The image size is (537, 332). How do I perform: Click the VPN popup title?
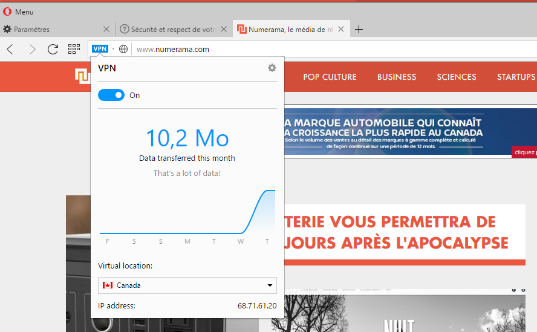pyautogui.click(x=107, y=68)
